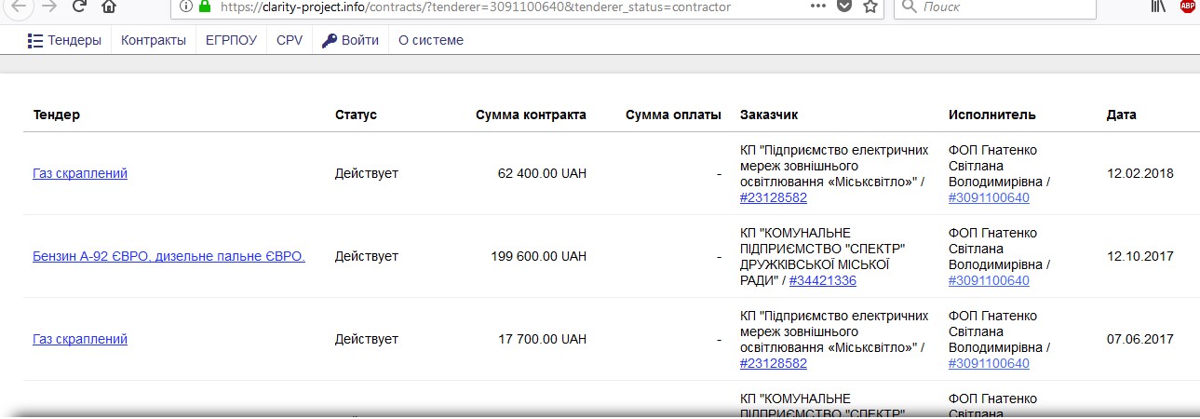1200x419 pixels.
Task: Click the green padlock site security icon
Action: click(205, 6)
